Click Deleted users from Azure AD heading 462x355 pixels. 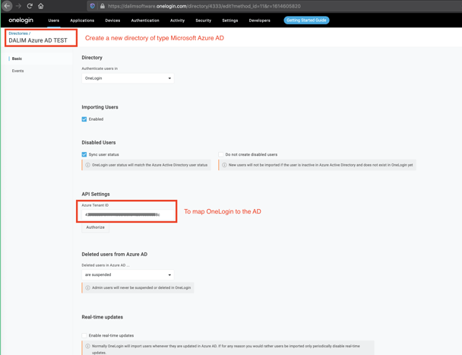pyautogui.click(x=114, y=254)
